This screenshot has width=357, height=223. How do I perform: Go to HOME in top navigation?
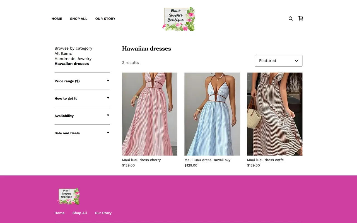click(x=57, y=19)
